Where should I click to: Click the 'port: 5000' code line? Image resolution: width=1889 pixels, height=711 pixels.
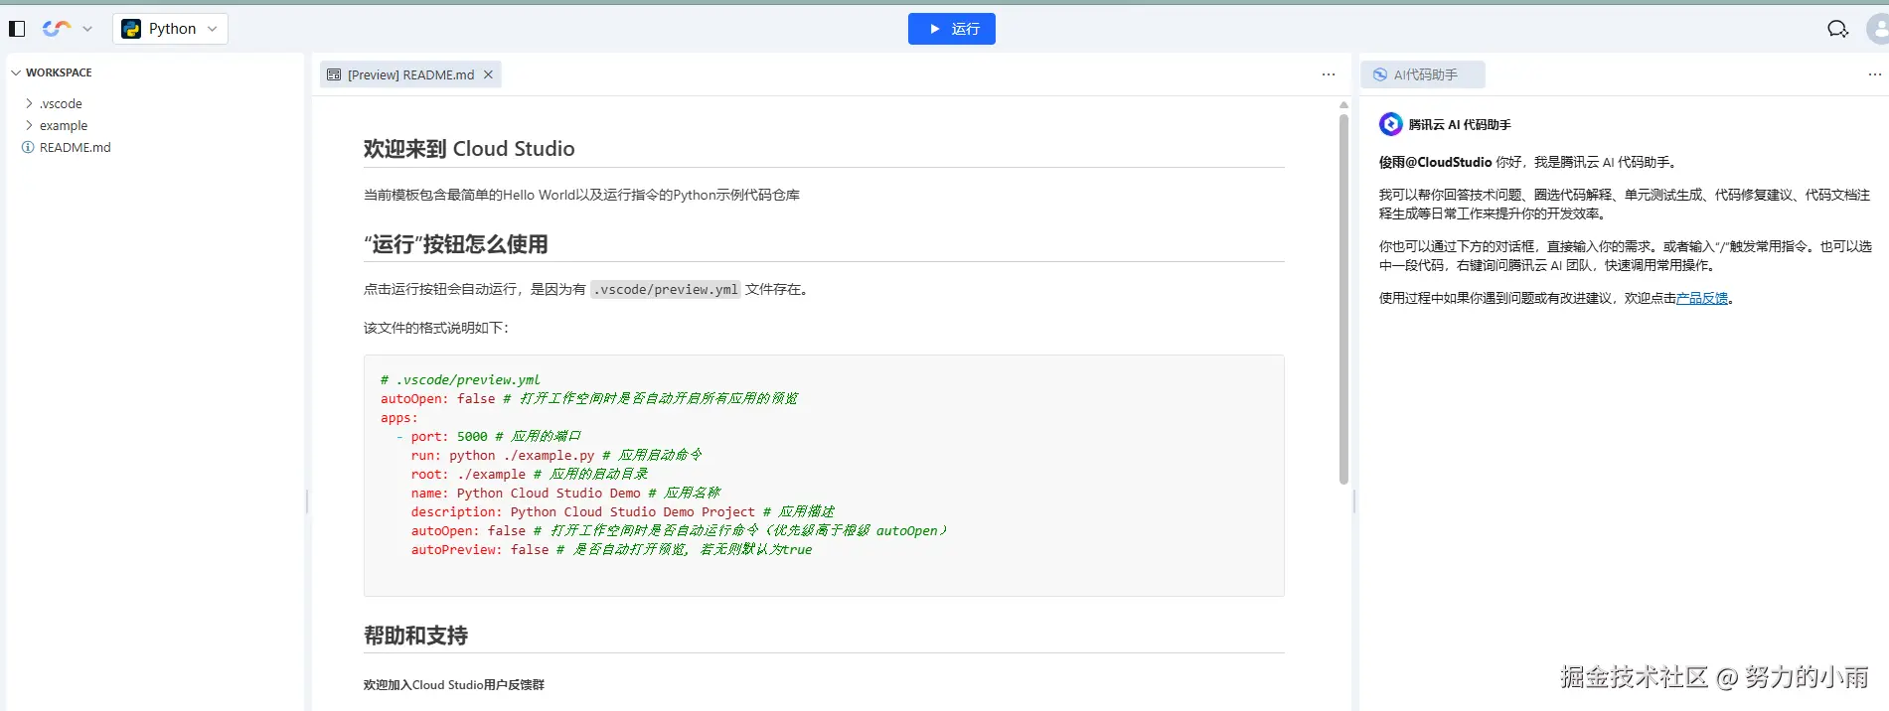tap(496, 436)
